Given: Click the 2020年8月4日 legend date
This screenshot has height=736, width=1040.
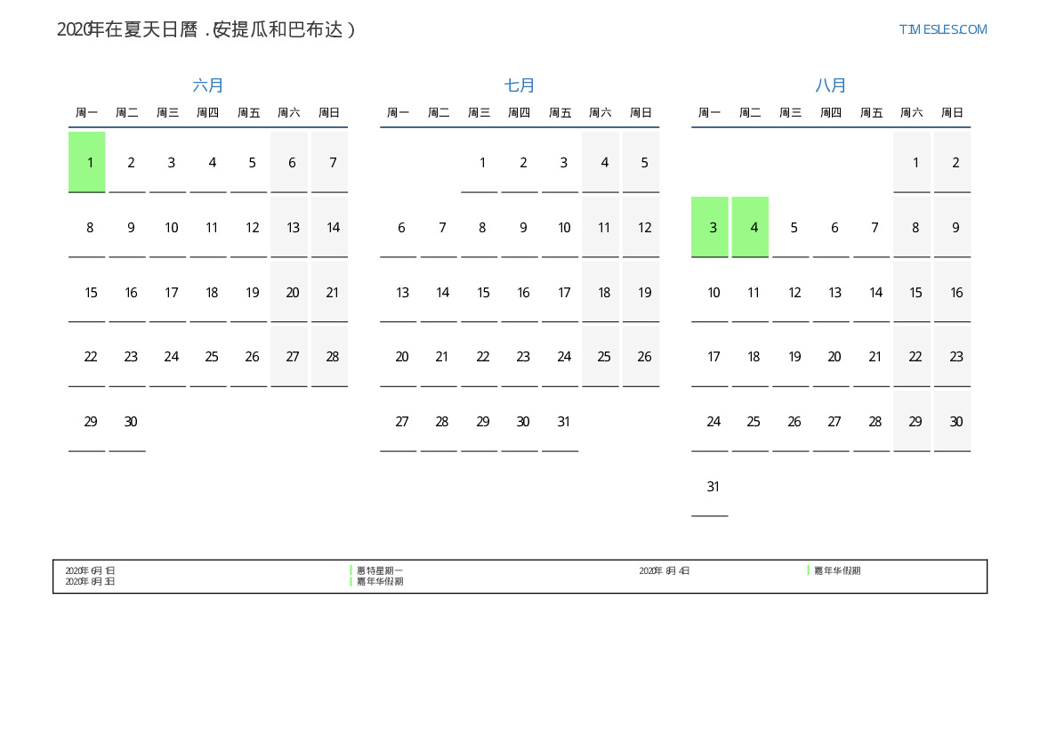Looking at the screenshot, I should (664, 570).
